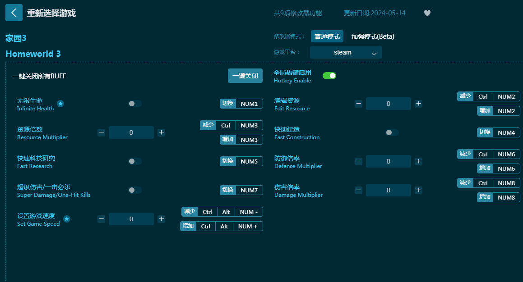
Task: Turn on Super Damage/One-Hit Kills
Action: coord(135,190)
